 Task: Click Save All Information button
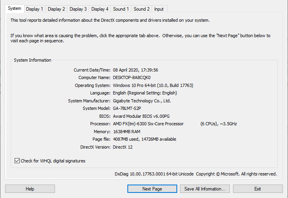[205, 189]
